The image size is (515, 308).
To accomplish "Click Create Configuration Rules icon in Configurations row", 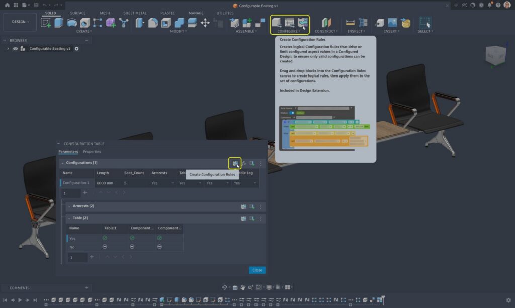I will 235,163.
